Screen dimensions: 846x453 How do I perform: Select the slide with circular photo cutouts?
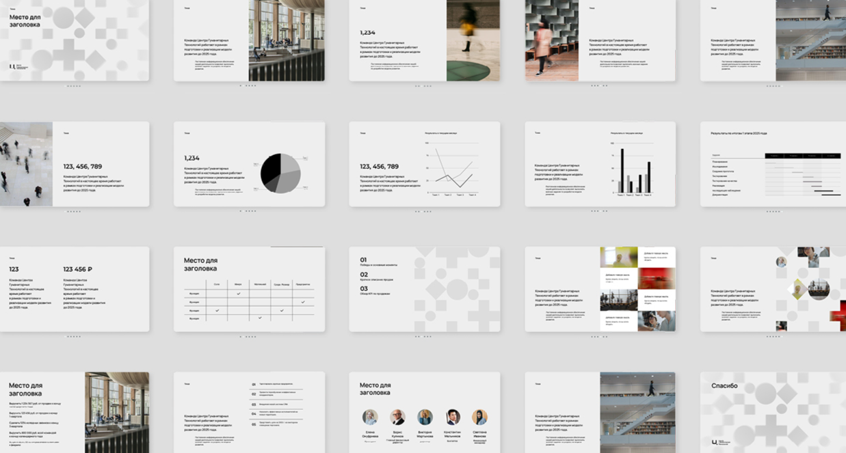pos(775,289)
